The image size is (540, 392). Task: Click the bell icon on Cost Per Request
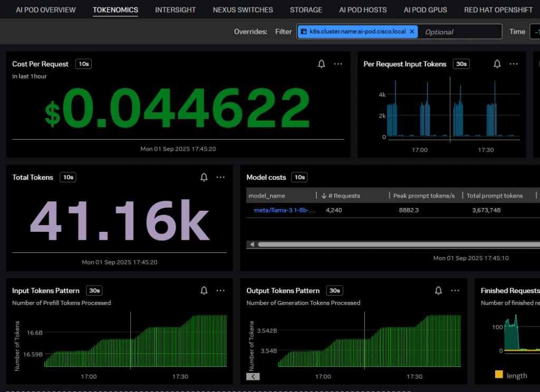pos(321,64)
